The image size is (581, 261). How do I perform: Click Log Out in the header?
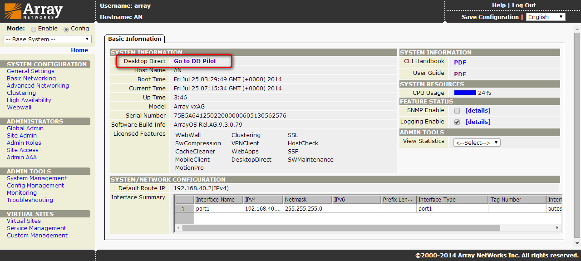click(x=524, y=5)
